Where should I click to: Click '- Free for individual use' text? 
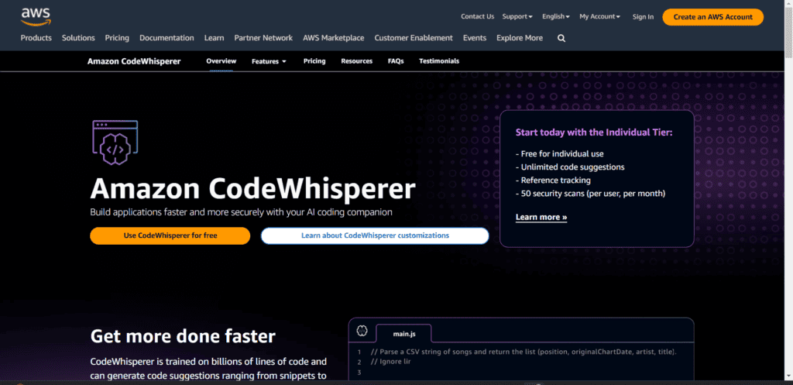559,154
